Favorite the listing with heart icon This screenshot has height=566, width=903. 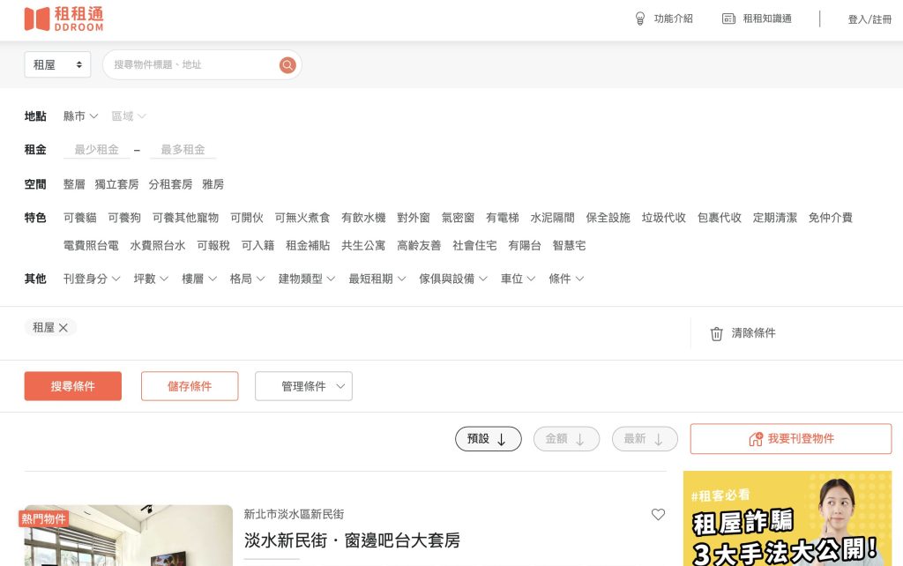[658, 515]
